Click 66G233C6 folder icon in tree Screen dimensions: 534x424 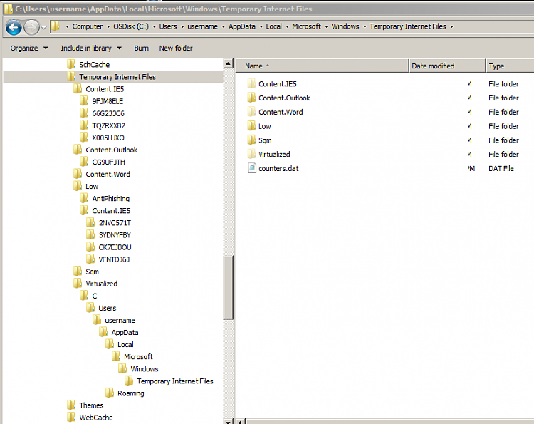pos(84,113)
